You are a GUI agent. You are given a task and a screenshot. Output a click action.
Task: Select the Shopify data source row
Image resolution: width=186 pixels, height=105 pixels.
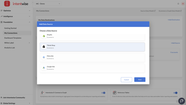click(x=92, y=37)
